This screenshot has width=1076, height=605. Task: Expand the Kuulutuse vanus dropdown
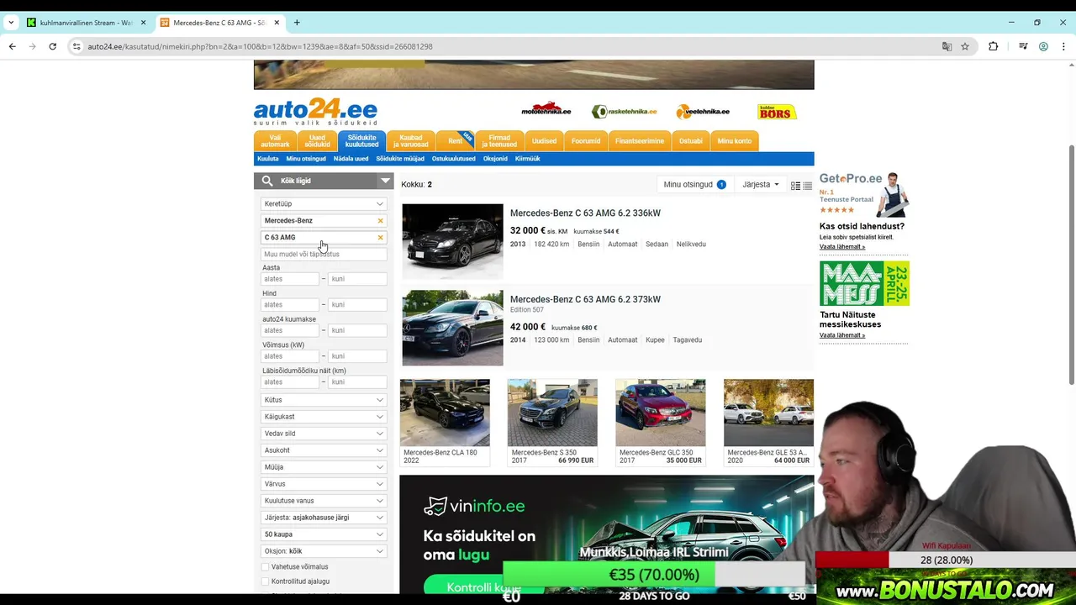click(324, 501)
